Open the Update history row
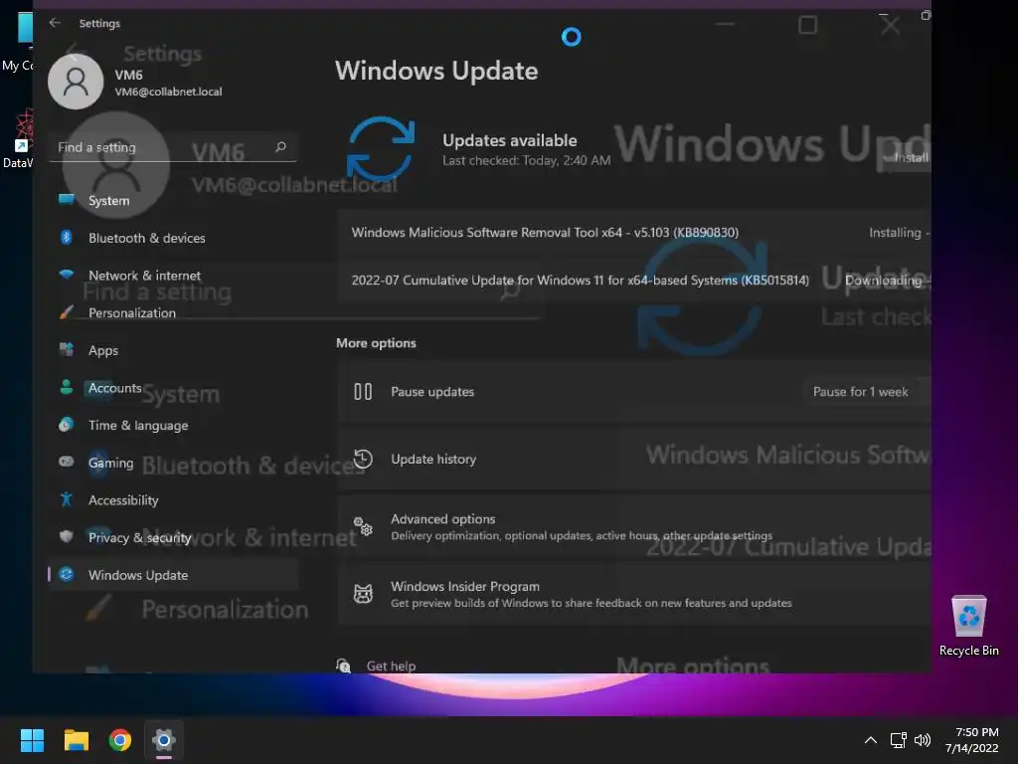The height and width of the screenshot is (764, 1018). coord(633,460)
